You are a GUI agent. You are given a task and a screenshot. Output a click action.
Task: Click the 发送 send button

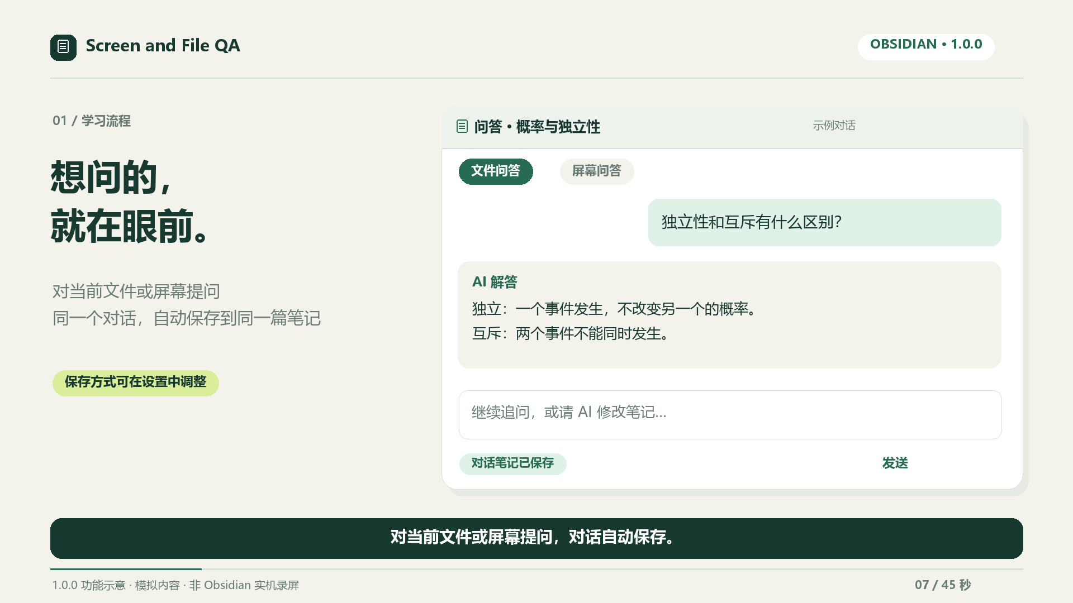(895, 463)
